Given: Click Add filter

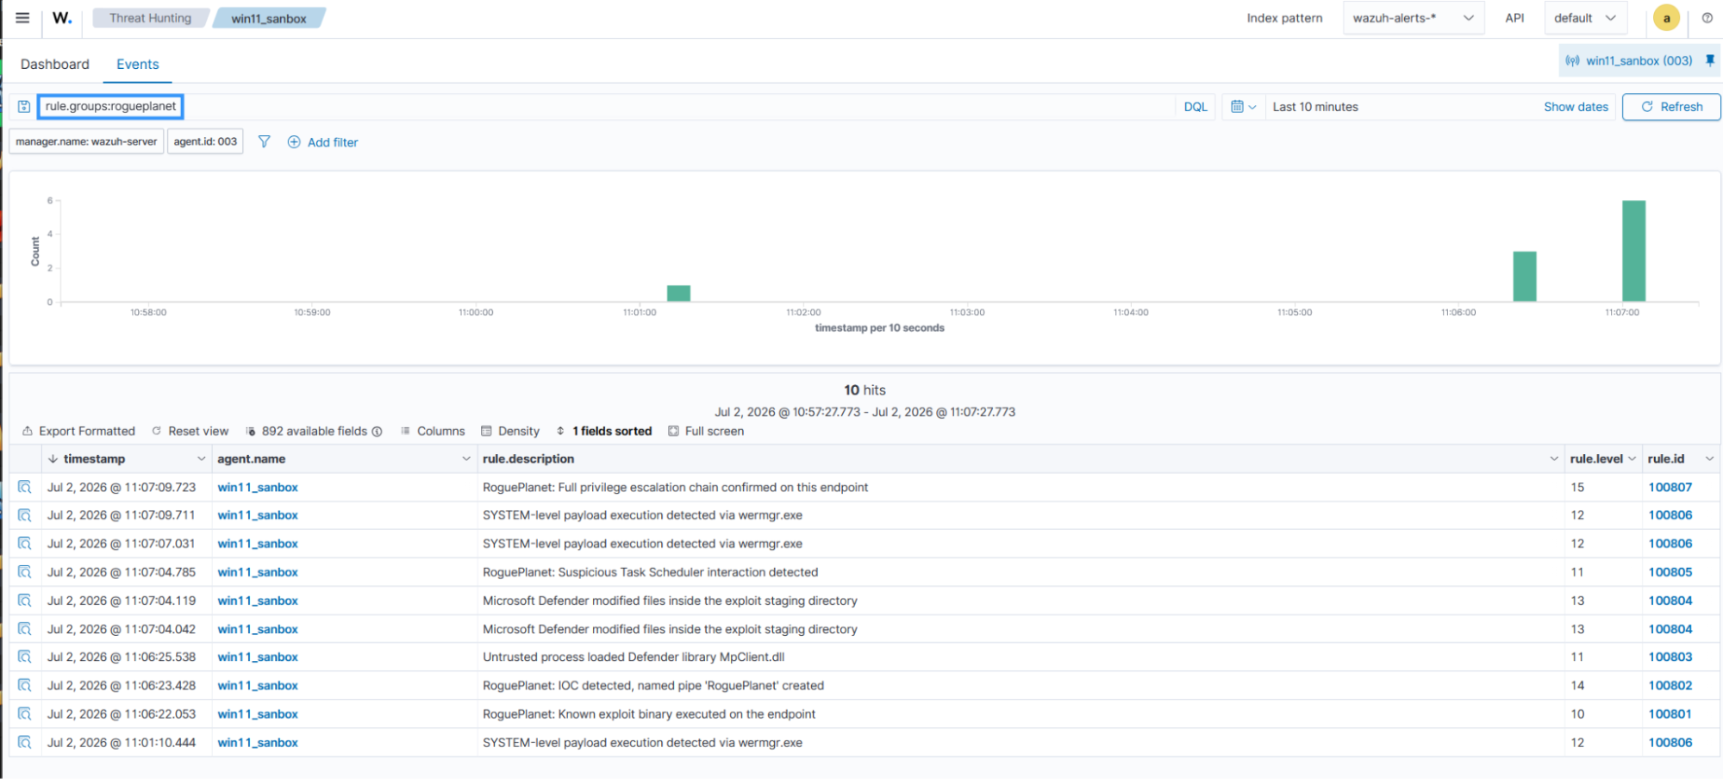Looking at the screenshot, I should (323, 142).
